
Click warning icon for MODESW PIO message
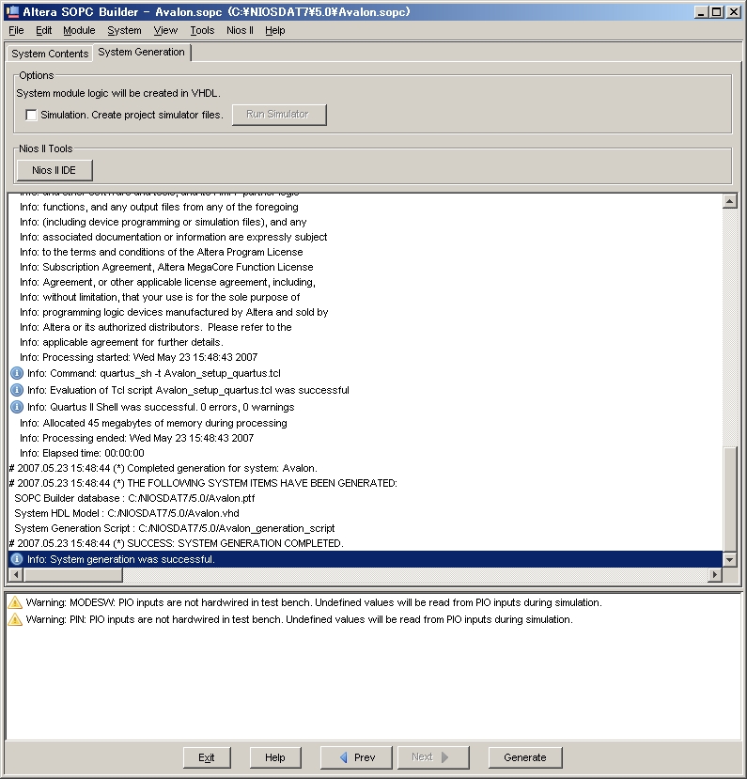pos(15,602)
